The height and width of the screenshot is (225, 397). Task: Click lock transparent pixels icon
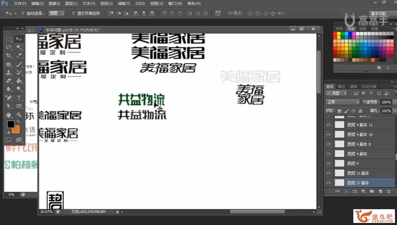(x=339, y=111)
